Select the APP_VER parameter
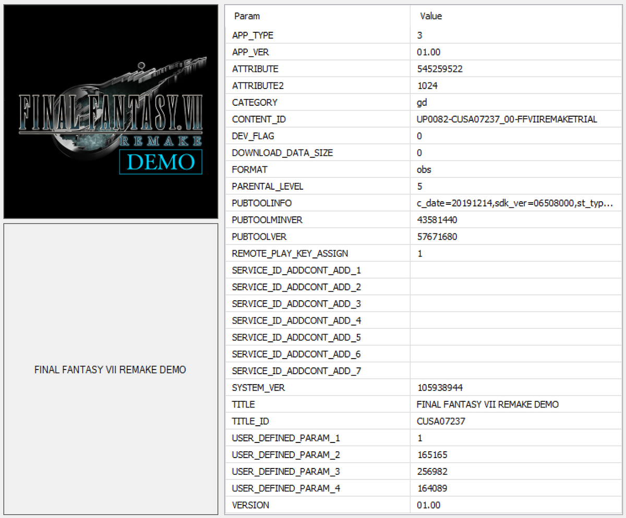The image size is (626, 518). (250, 52)
